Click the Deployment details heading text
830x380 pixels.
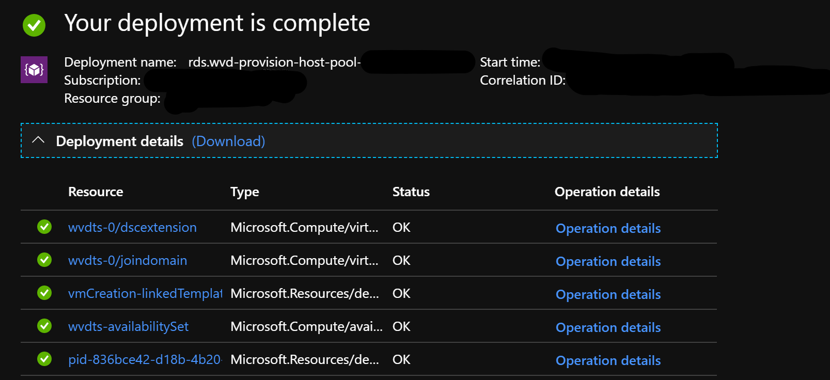point(120,141)
